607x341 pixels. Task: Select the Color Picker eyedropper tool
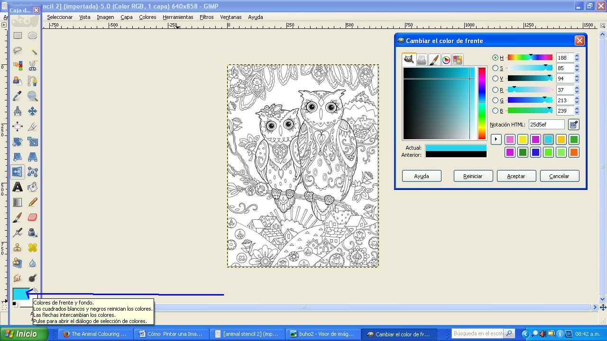point(18,96)
